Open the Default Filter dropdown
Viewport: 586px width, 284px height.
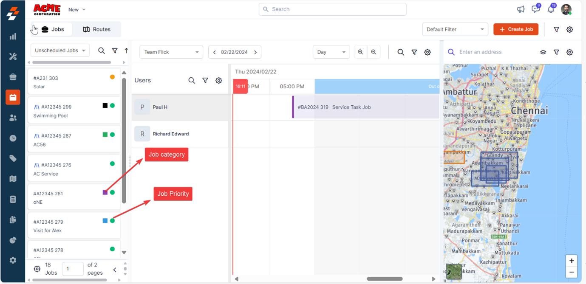click(455, 29)
